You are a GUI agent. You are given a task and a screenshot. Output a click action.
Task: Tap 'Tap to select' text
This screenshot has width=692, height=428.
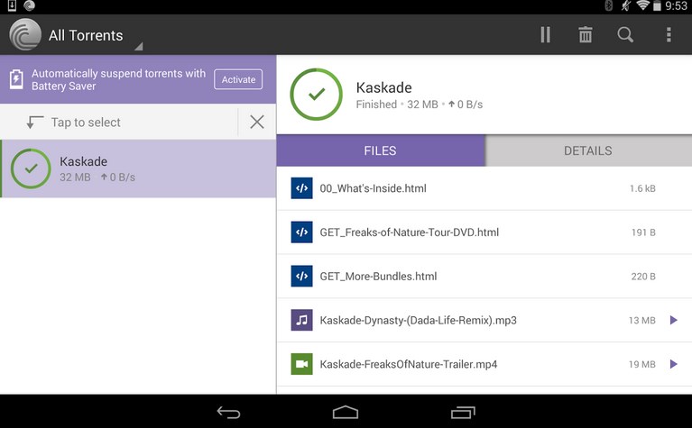86,123
